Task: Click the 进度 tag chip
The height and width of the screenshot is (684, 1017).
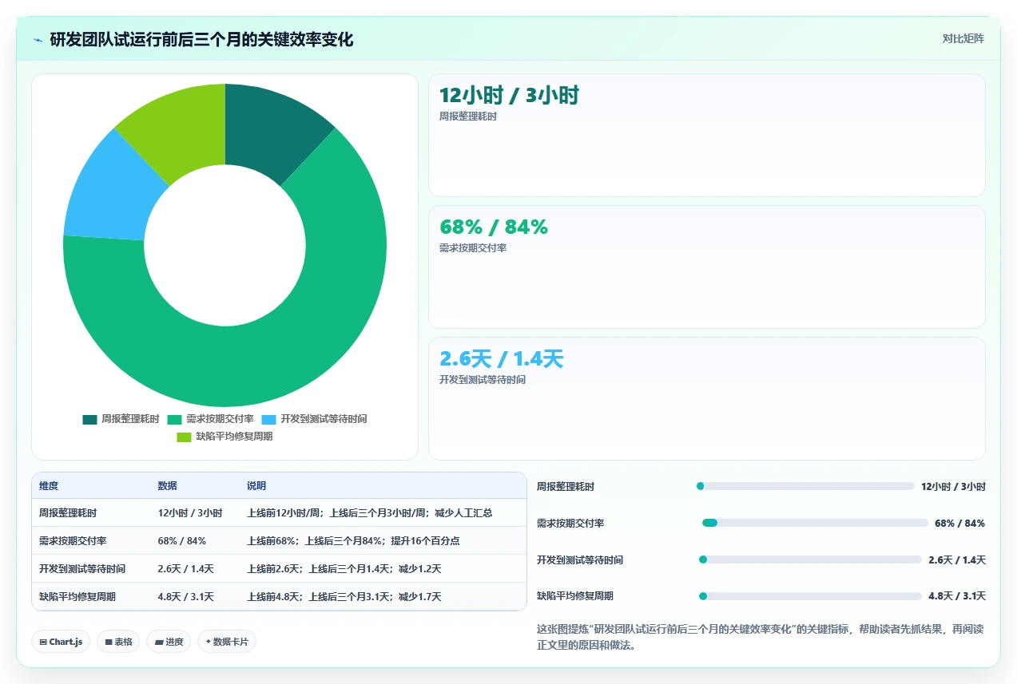Action: click(x=169, y=642)
